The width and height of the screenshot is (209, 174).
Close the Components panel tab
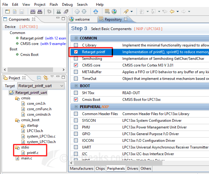click(34, 19)
